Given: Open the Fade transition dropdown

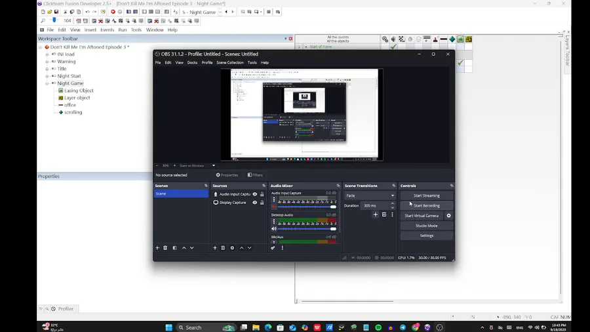Looking at the screenshot, I should pyautogui.click(x=370, y=196).
